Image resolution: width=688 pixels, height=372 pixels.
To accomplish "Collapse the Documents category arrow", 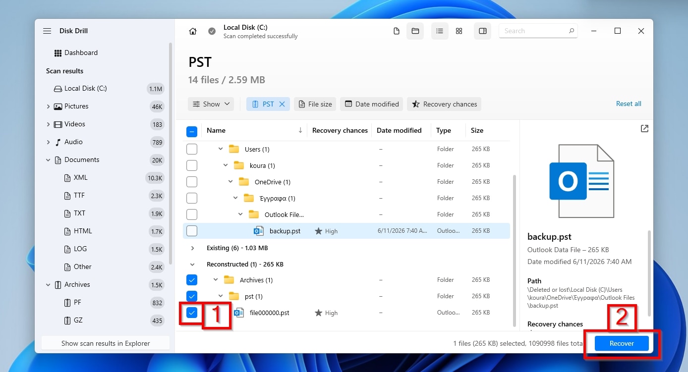I will (x=48, y=160).
